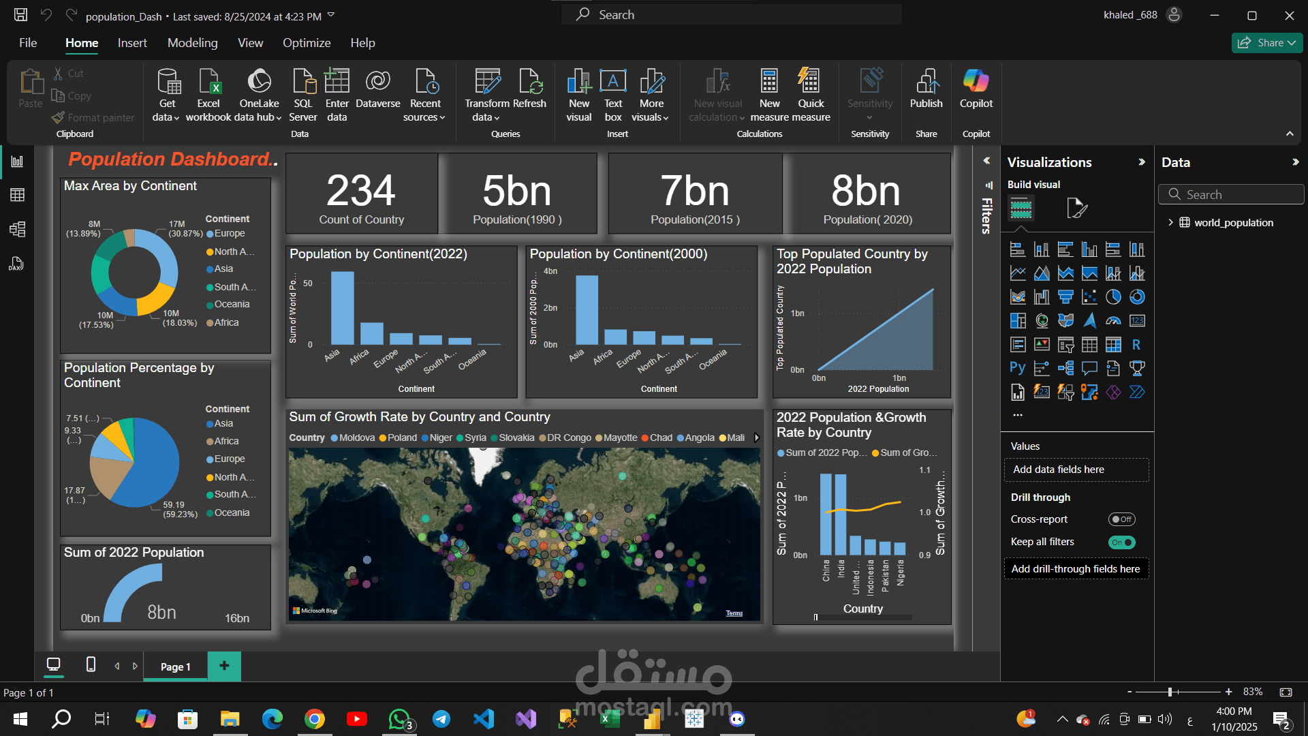Screen dimensions: 1308x736
Task: Open Copilot from the ribbon
Action: (976, 89)
